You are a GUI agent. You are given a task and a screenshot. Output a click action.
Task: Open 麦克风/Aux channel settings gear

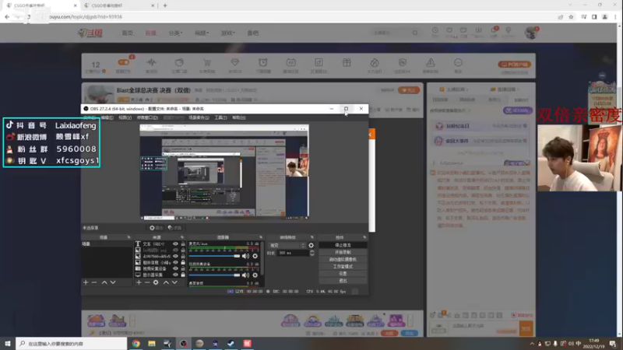click(x=255, y=256)
